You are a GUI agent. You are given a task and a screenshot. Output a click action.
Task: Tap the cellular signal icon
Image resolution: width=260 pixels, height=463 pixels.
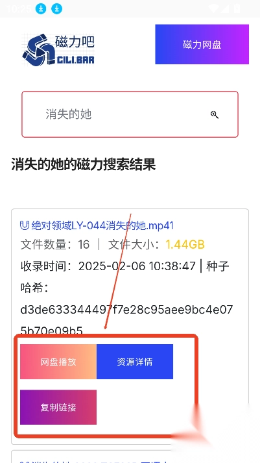click(225, 9)
